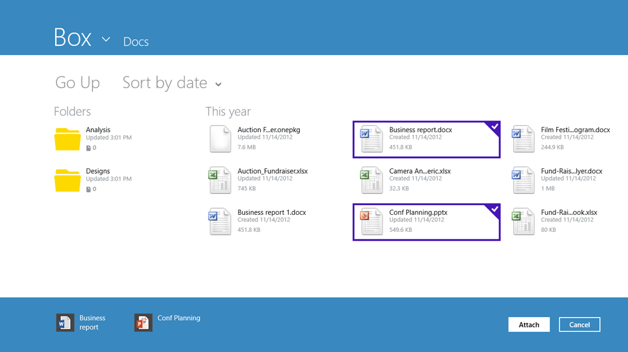Click the Analysis folder name

pyautogui.click(x=98, y=130)
